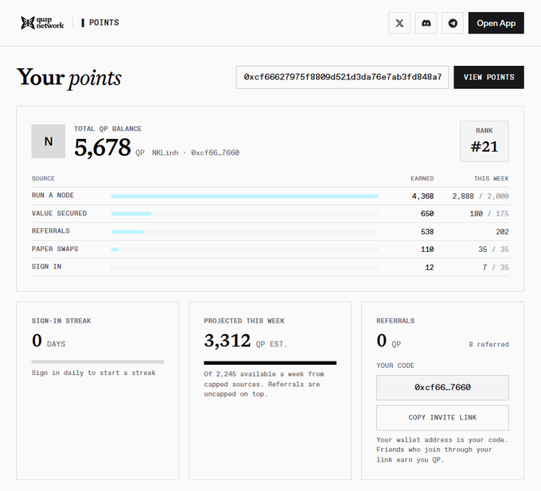Click the referral code 0xcf66…7660 box

(442, 388)
